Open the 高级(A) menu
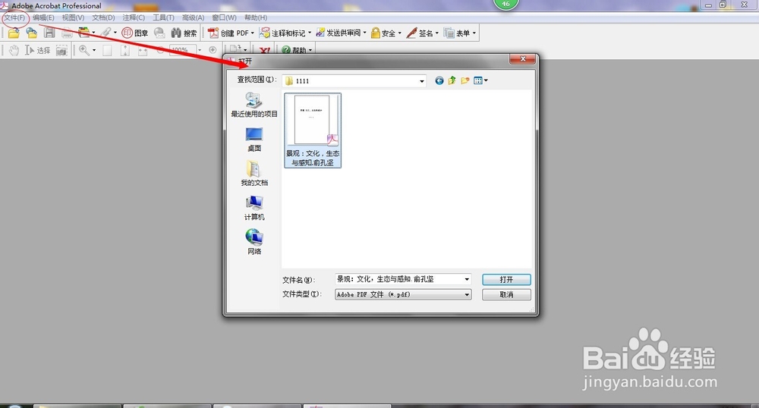Screen dimensions: 759x408 tap(193, 18)
